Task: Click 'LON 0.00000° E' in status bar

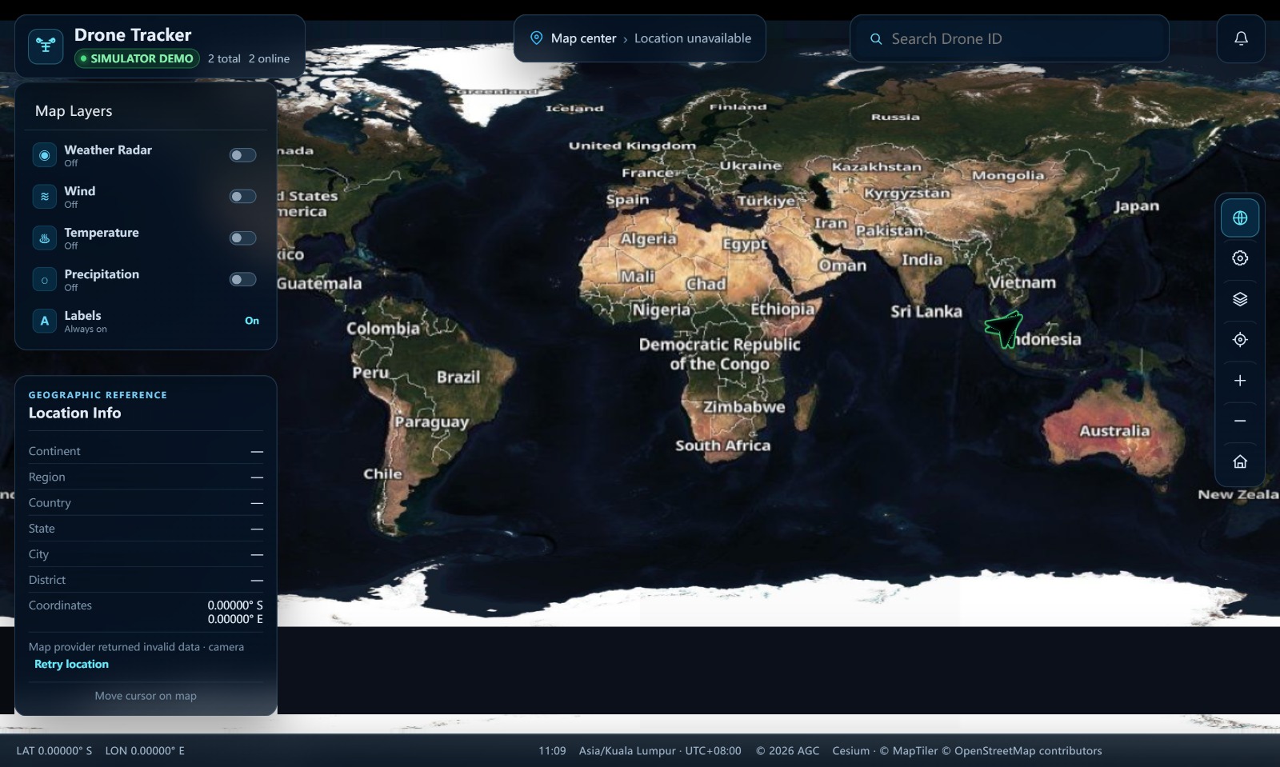Action: [145, 751]
